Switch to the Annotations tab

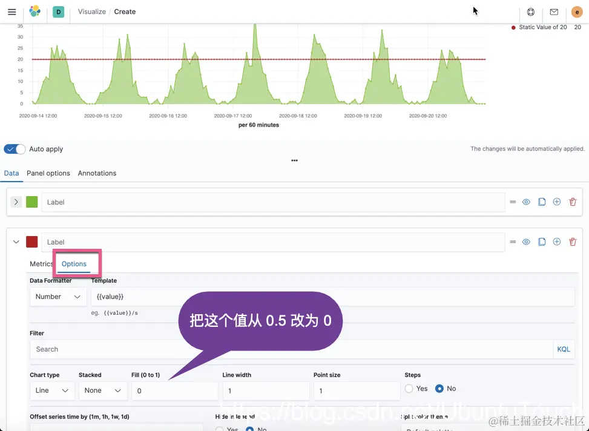pyautogui.click(x=97, y=173)
